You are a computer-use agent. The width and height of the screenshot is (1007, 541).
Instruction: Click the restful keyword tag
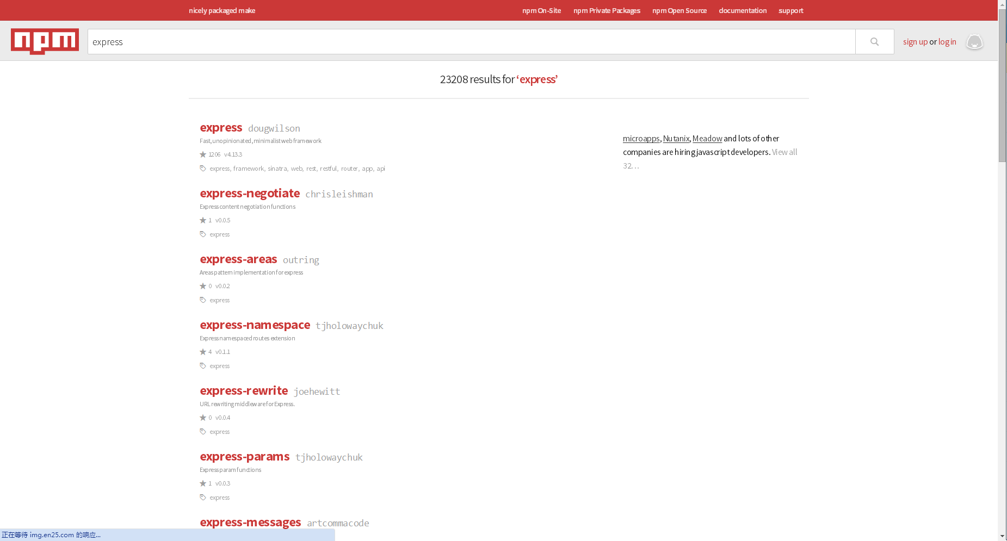click(x=328, y=169)
